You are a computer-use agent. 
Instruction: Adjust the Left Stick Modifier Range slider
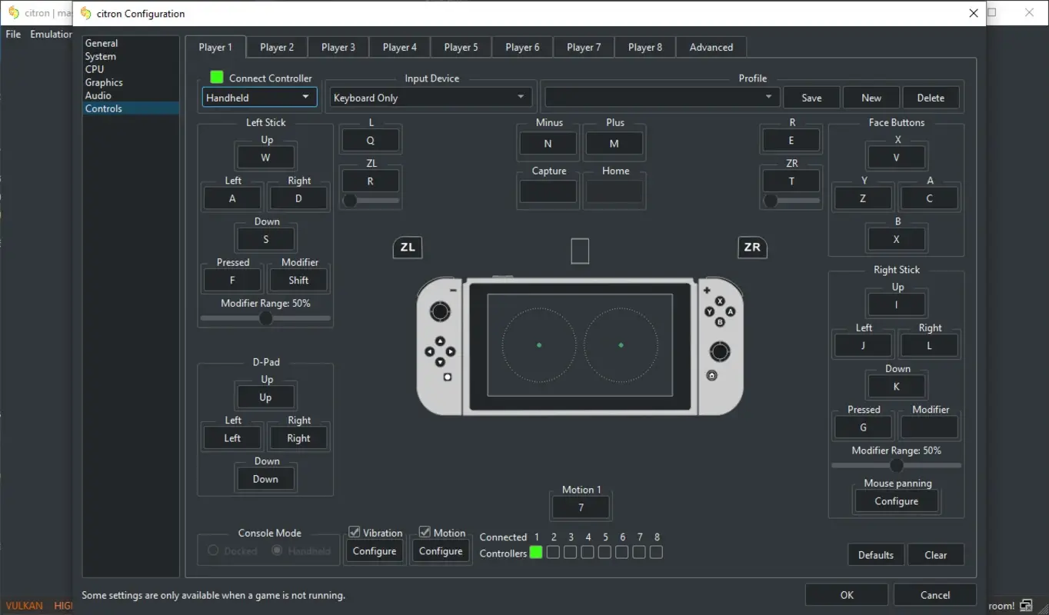(x=265, y=317)
